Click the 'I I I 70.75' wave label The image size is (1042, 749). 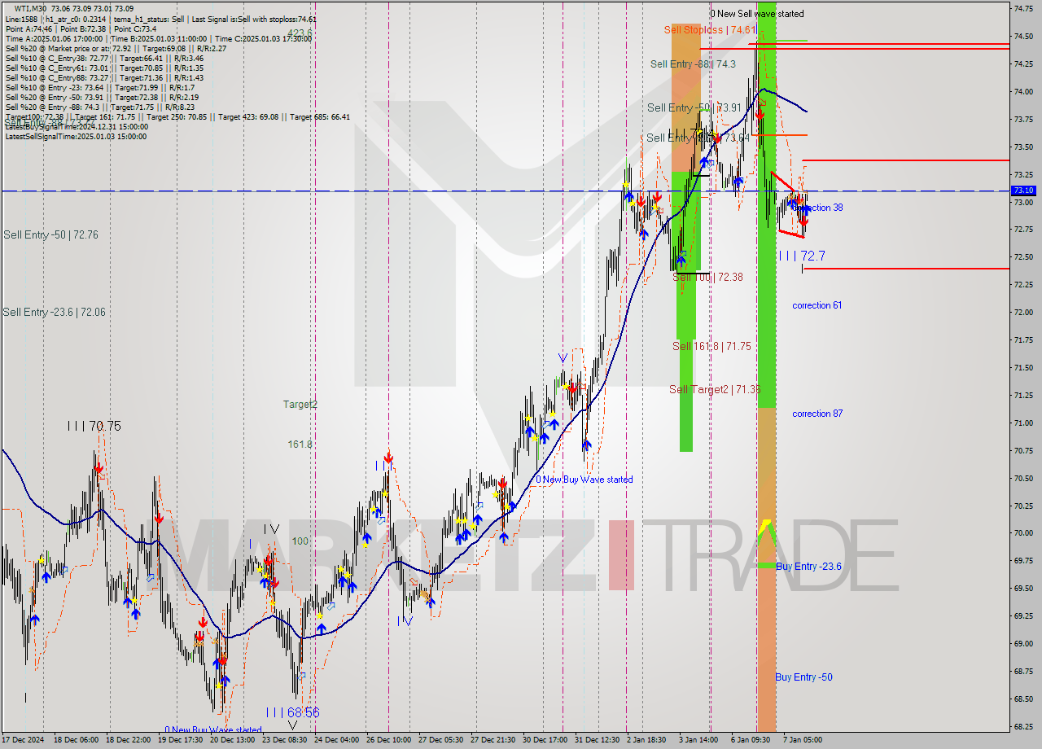(94, 426)
